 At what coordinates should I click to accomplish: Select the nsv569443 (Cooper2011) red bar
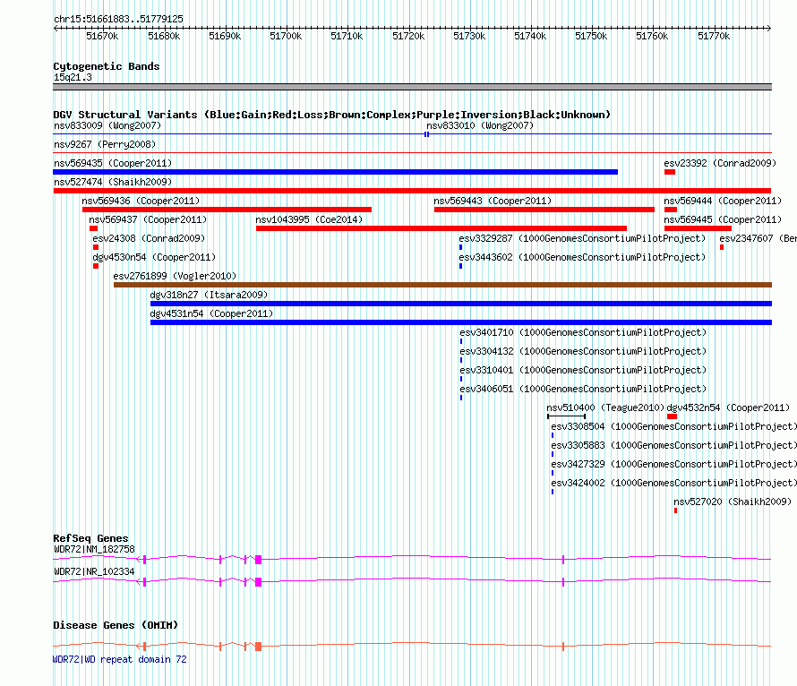544,210
